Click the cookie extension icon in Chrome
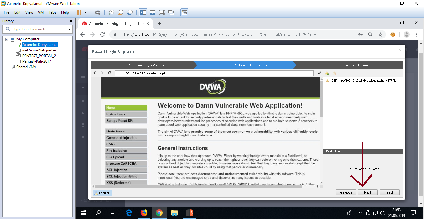This screenshot has width=424, height=219. point(393,34)
